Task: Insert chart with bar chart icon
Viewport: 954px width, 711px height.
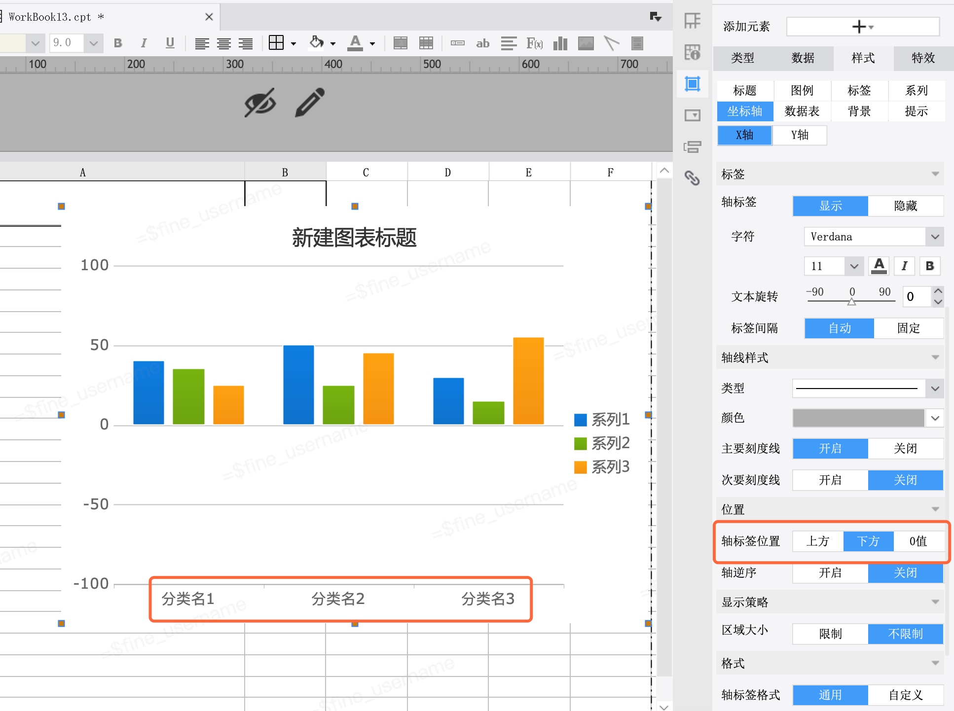Action: (x=560, y=43)
